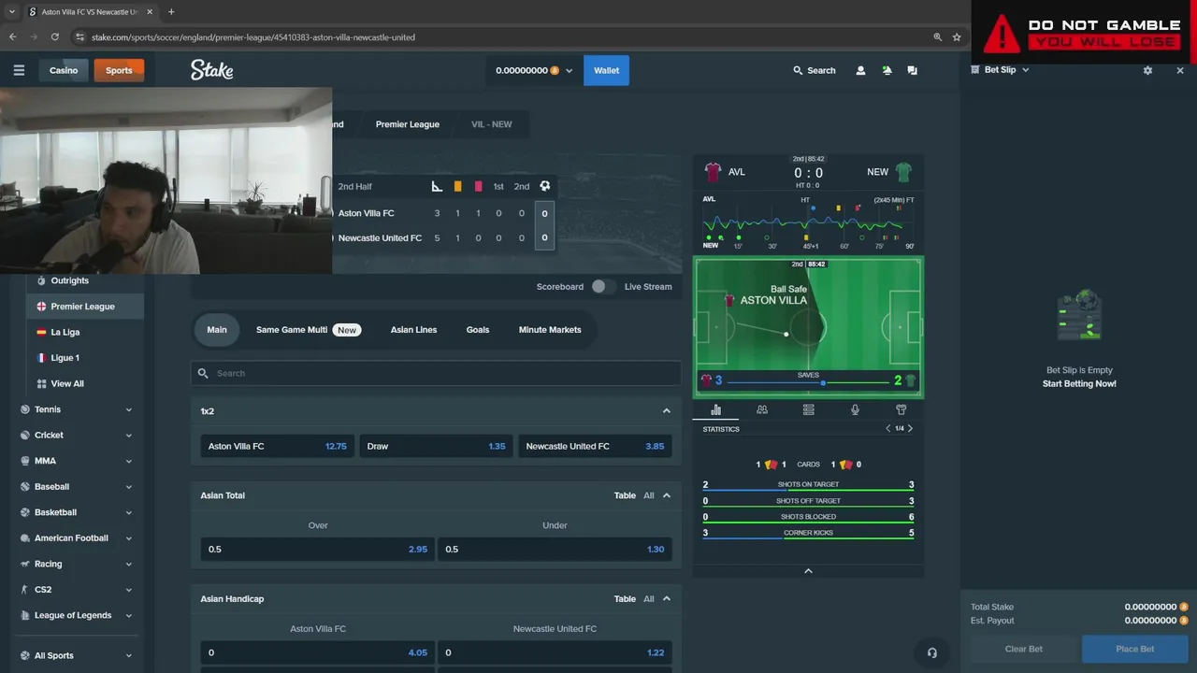Switch Asian Handicap to All view

[649, 599]
